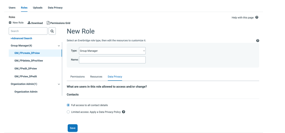The width and height of the screenshot is (285, 133).
Task: Click the New Role plus icon
Action: point(10,23)
